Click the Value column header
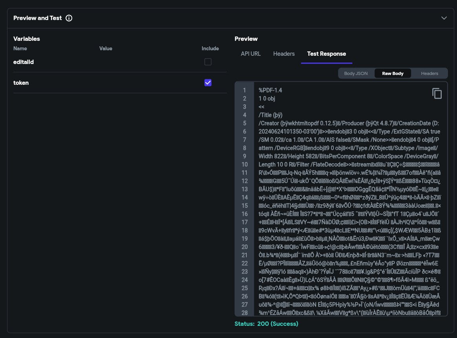This screenshot has height=338, width=457. coord(106,49)
